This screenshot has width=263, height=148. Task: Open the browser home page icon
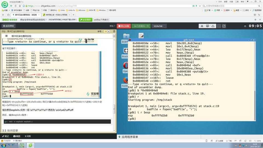[x=20, y=6]
